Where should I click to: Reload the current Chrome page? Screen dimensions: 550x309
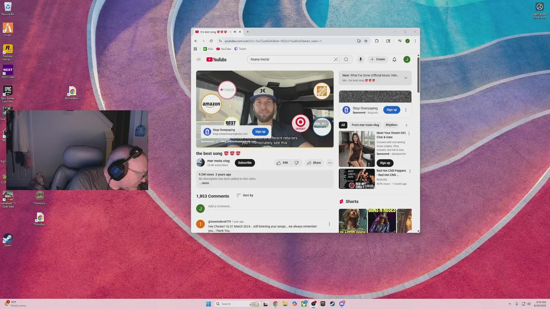[x=211, y=41]
